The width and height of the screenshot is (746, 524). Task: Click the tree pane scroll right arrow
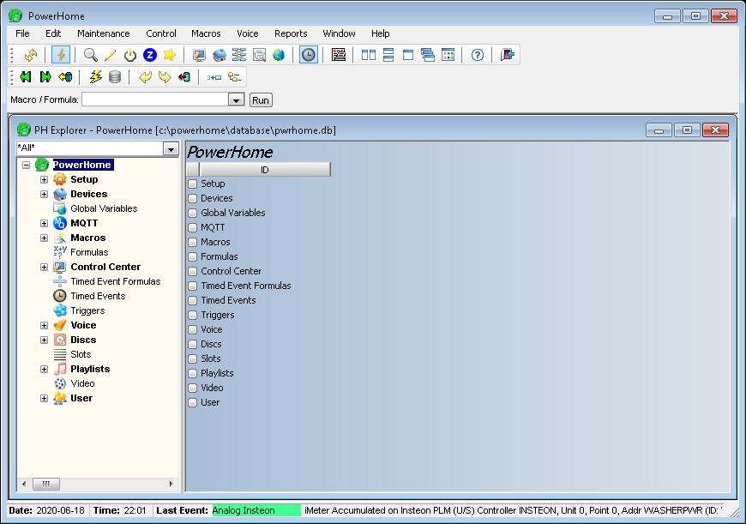pyautogui.click(x=171, y=484)
